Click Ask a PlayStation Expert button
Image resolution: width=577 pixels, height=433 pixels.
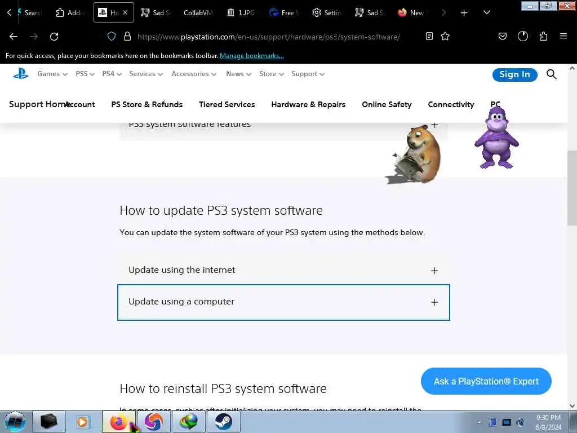tap(486, 381)
